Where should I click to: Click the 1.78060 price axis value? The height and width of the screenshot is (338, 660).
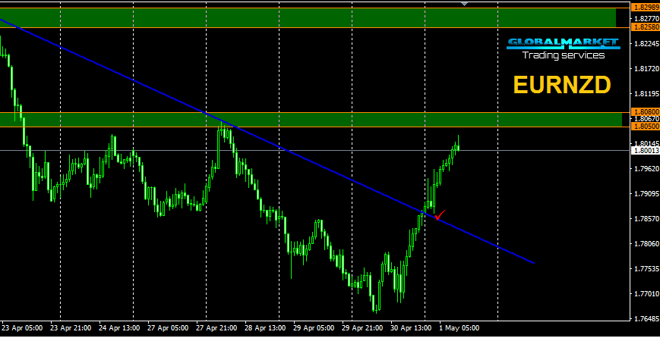click(x=647, y=243)
